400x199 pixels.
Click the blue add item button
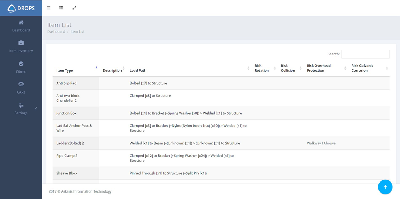point(385,187)
